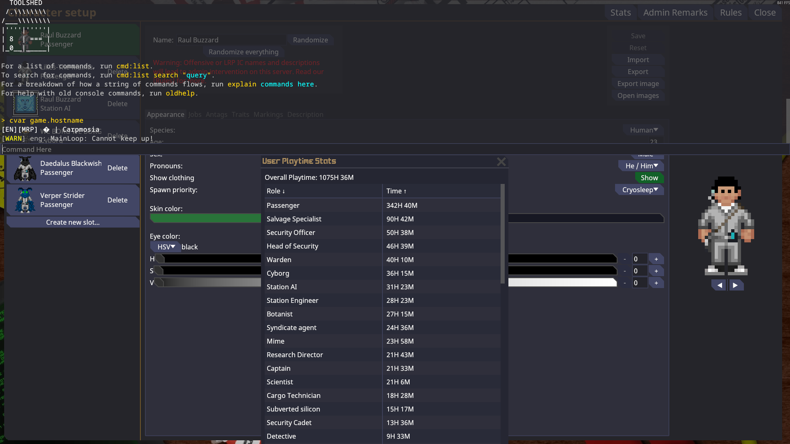Sort playtime by Role column
Screen dimensions: 790x444
(275, 191)
